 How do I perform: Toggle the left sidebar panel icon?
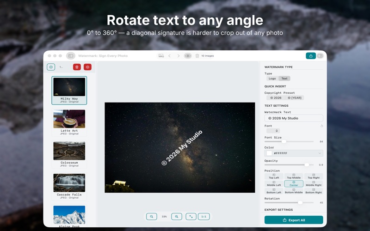click(x=71, y=56)
